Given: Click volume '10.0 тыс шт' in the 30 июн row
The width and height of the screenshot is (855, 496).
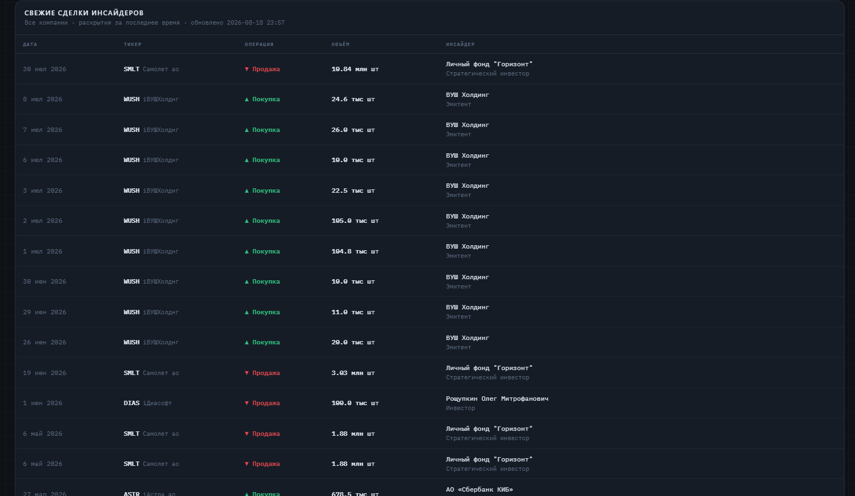Looking at the screenshot, I should coord(353,281).
